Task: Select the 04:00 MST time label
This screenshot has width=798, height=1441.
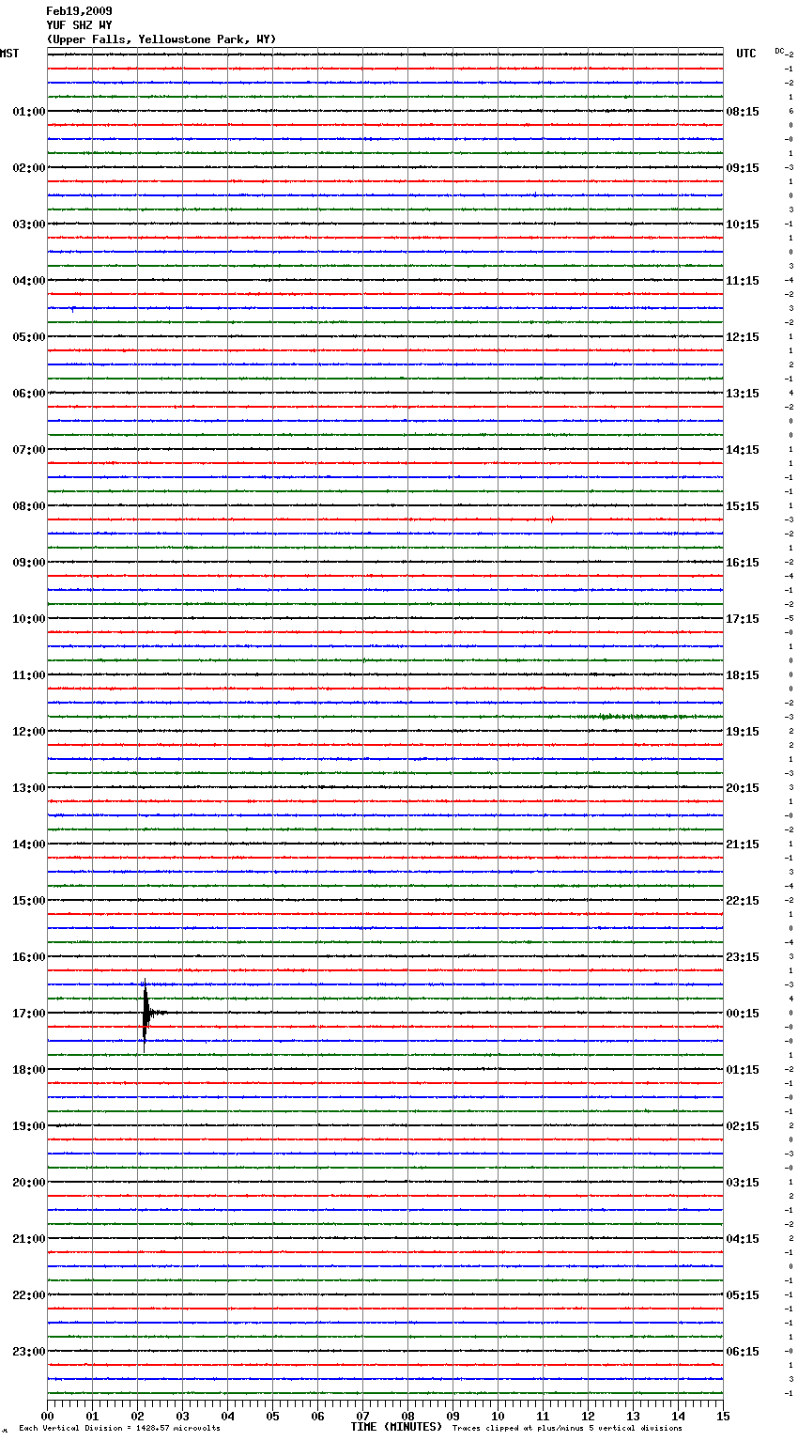Action: coord(28,281)
